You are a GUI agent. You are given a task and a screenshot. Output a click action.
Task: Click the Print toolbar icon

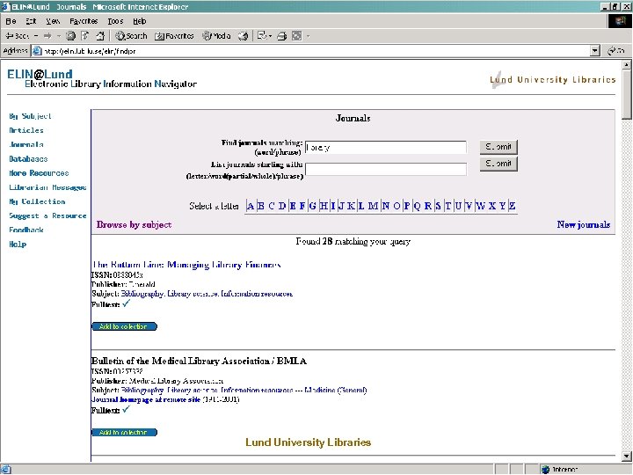pyautogui.click(x=282, y=36)
